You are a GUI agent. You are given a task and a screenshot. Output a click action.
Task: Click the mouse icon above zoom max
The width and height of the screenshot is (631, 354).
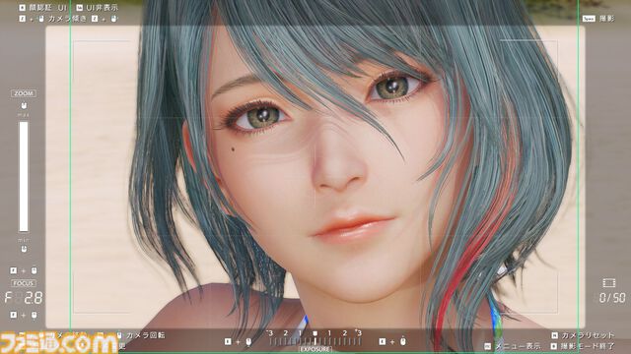click(24, 105)
